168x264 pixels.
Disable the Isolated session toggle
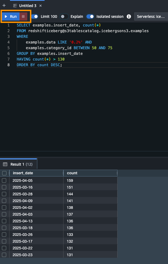click(x=90, y=16)
